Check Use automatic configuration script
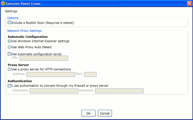The width and height of the screenshot is (193, 120). 9,54
